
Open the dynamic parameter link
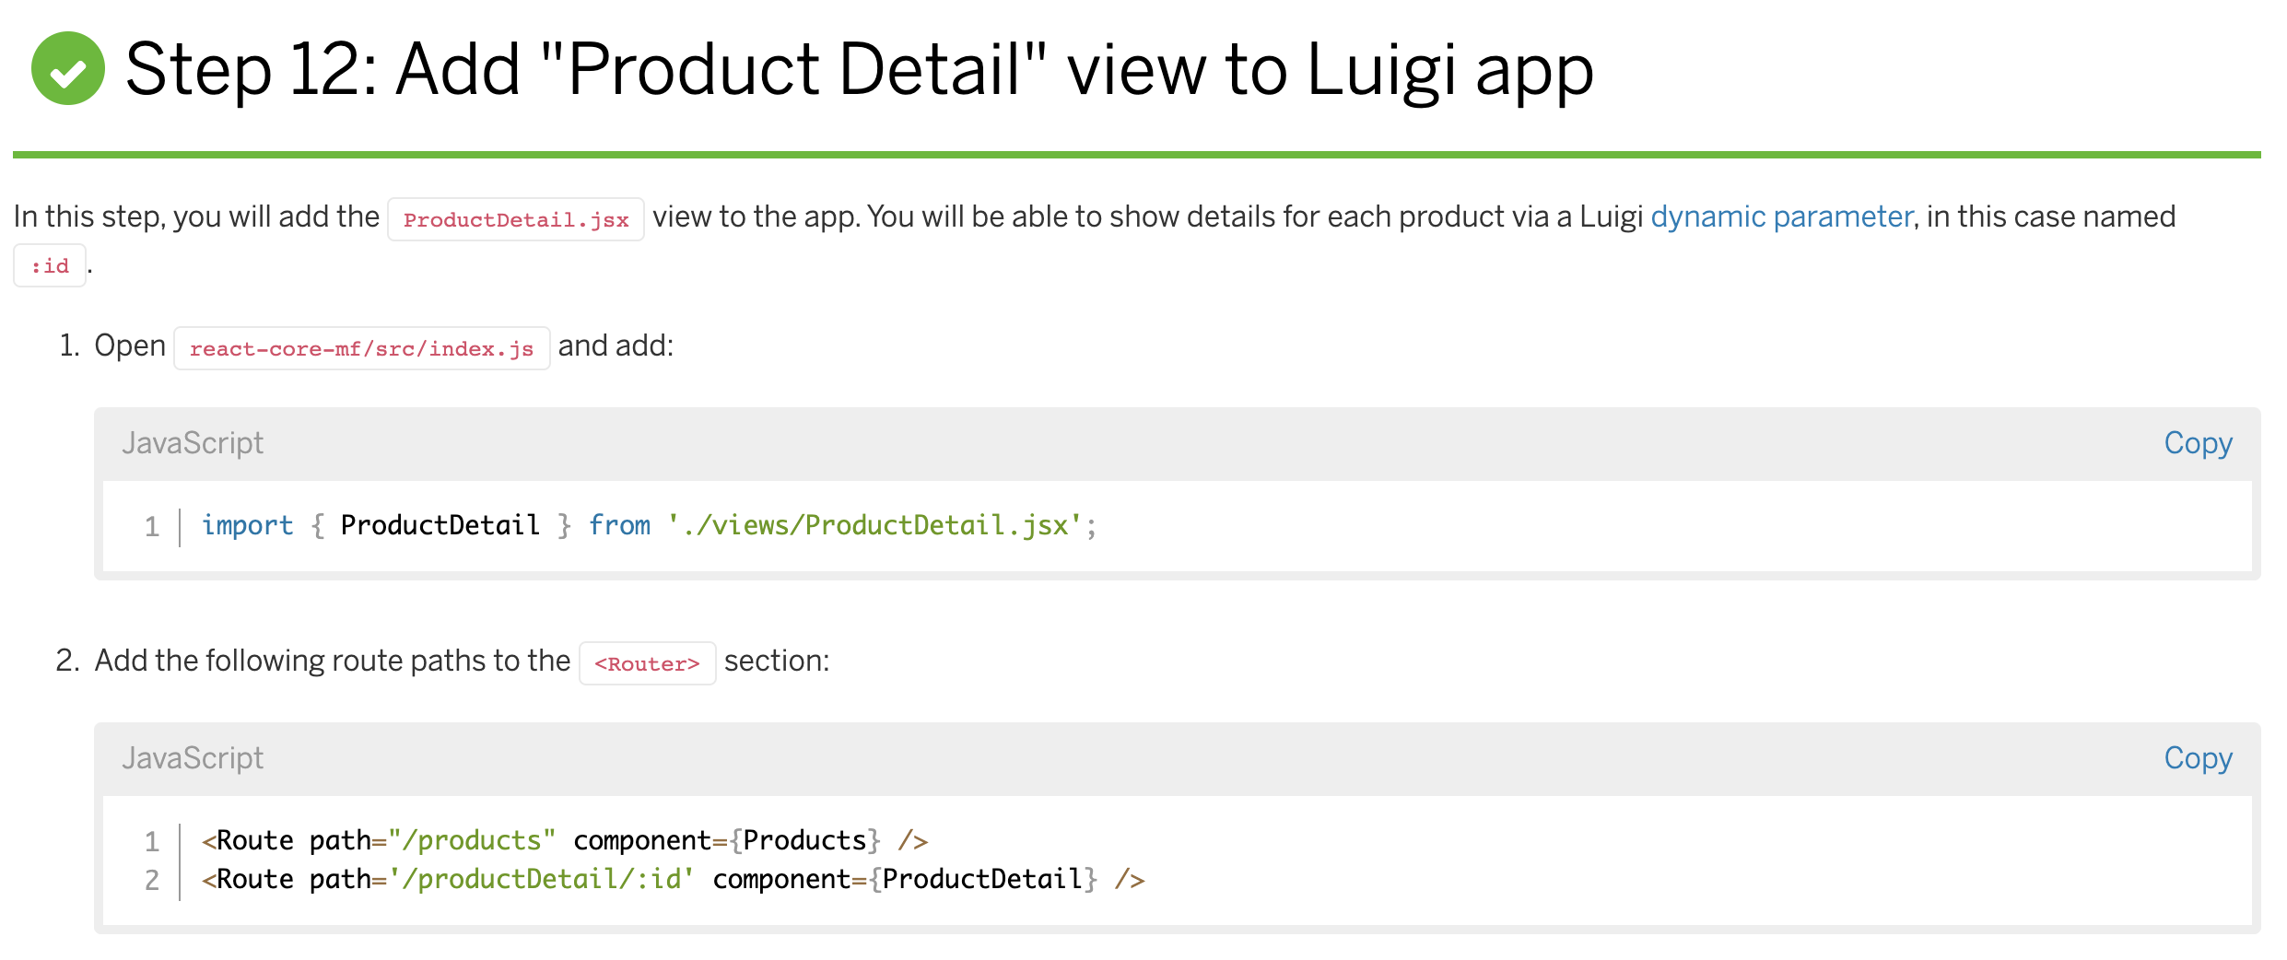click(1780, 217)
